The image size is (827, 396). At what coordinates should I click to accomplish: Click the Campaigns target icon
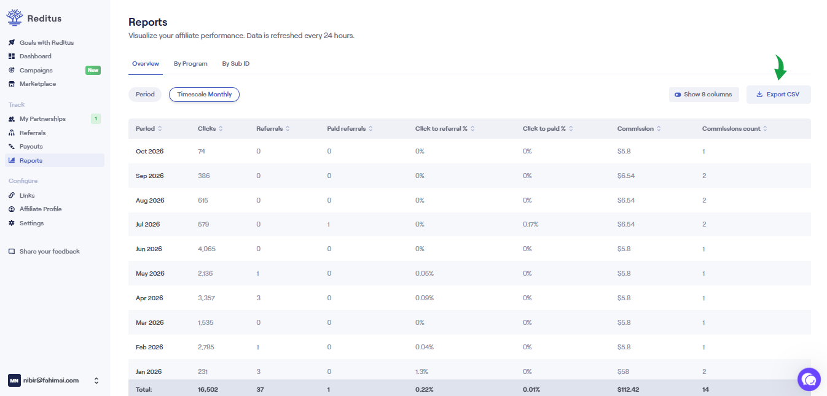(12, 70)
